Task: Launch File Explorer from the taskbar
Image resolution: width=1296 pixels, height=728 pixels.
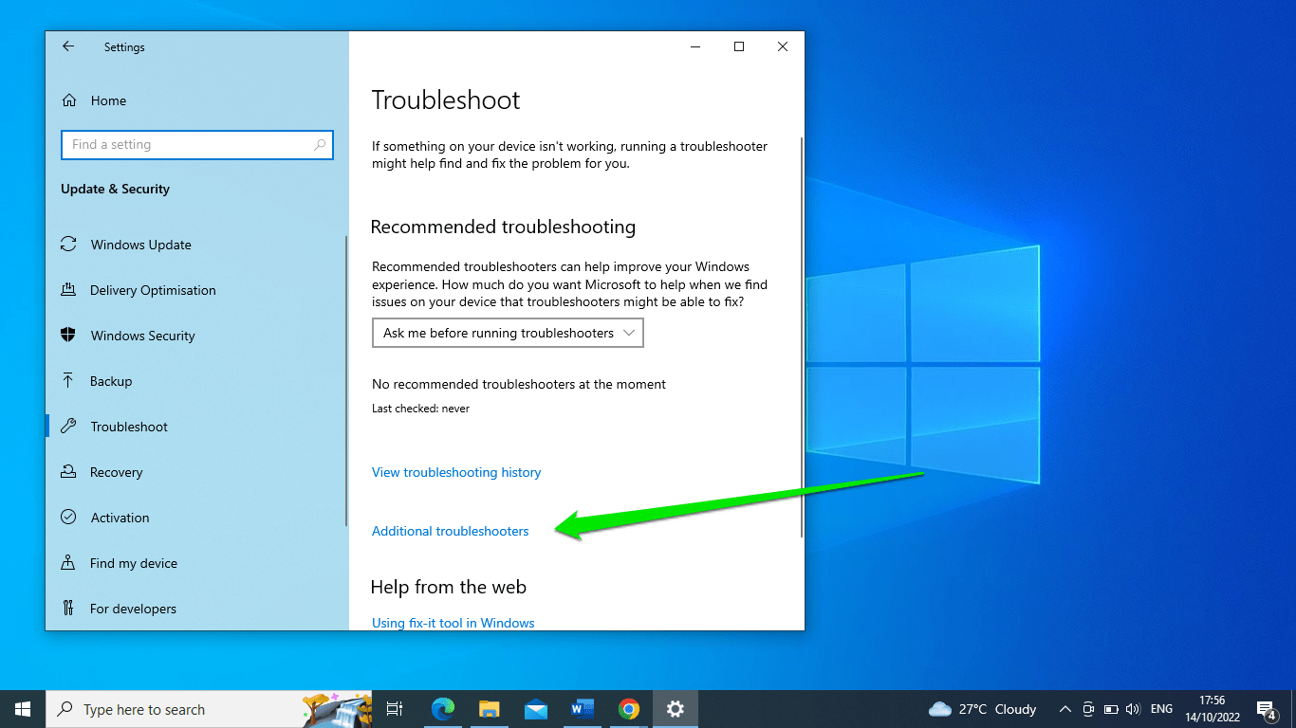Action: pyautogui.click(x=490, y=709)
